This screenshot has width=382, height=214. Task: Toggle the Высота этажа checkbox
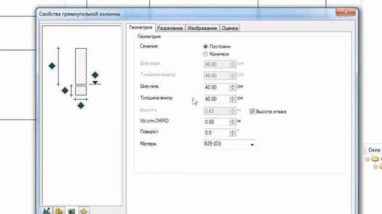pyautogui.click(x=252, y=111)
